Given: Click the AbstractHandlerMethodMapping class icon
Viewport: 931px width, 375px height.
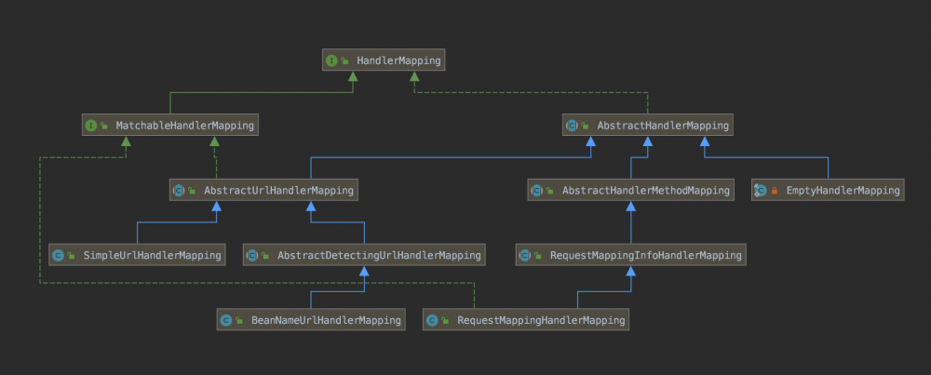Looking at the screenshot, I should click(x=536, y=190).
